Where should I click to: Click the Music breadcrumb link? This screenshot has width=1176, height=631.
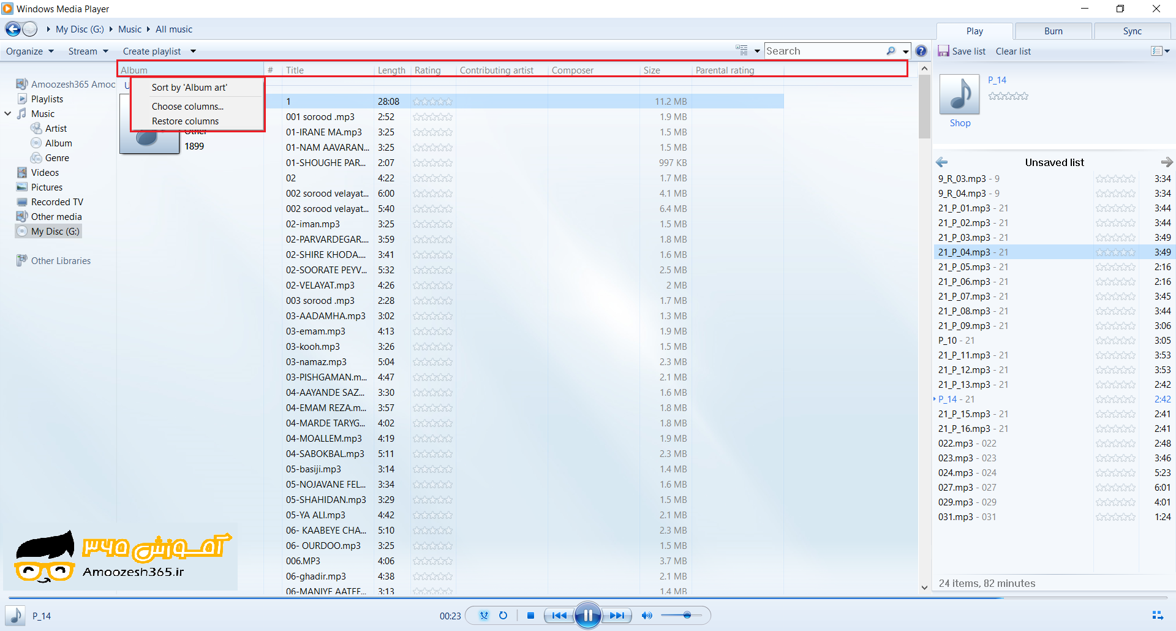[130, 29]
